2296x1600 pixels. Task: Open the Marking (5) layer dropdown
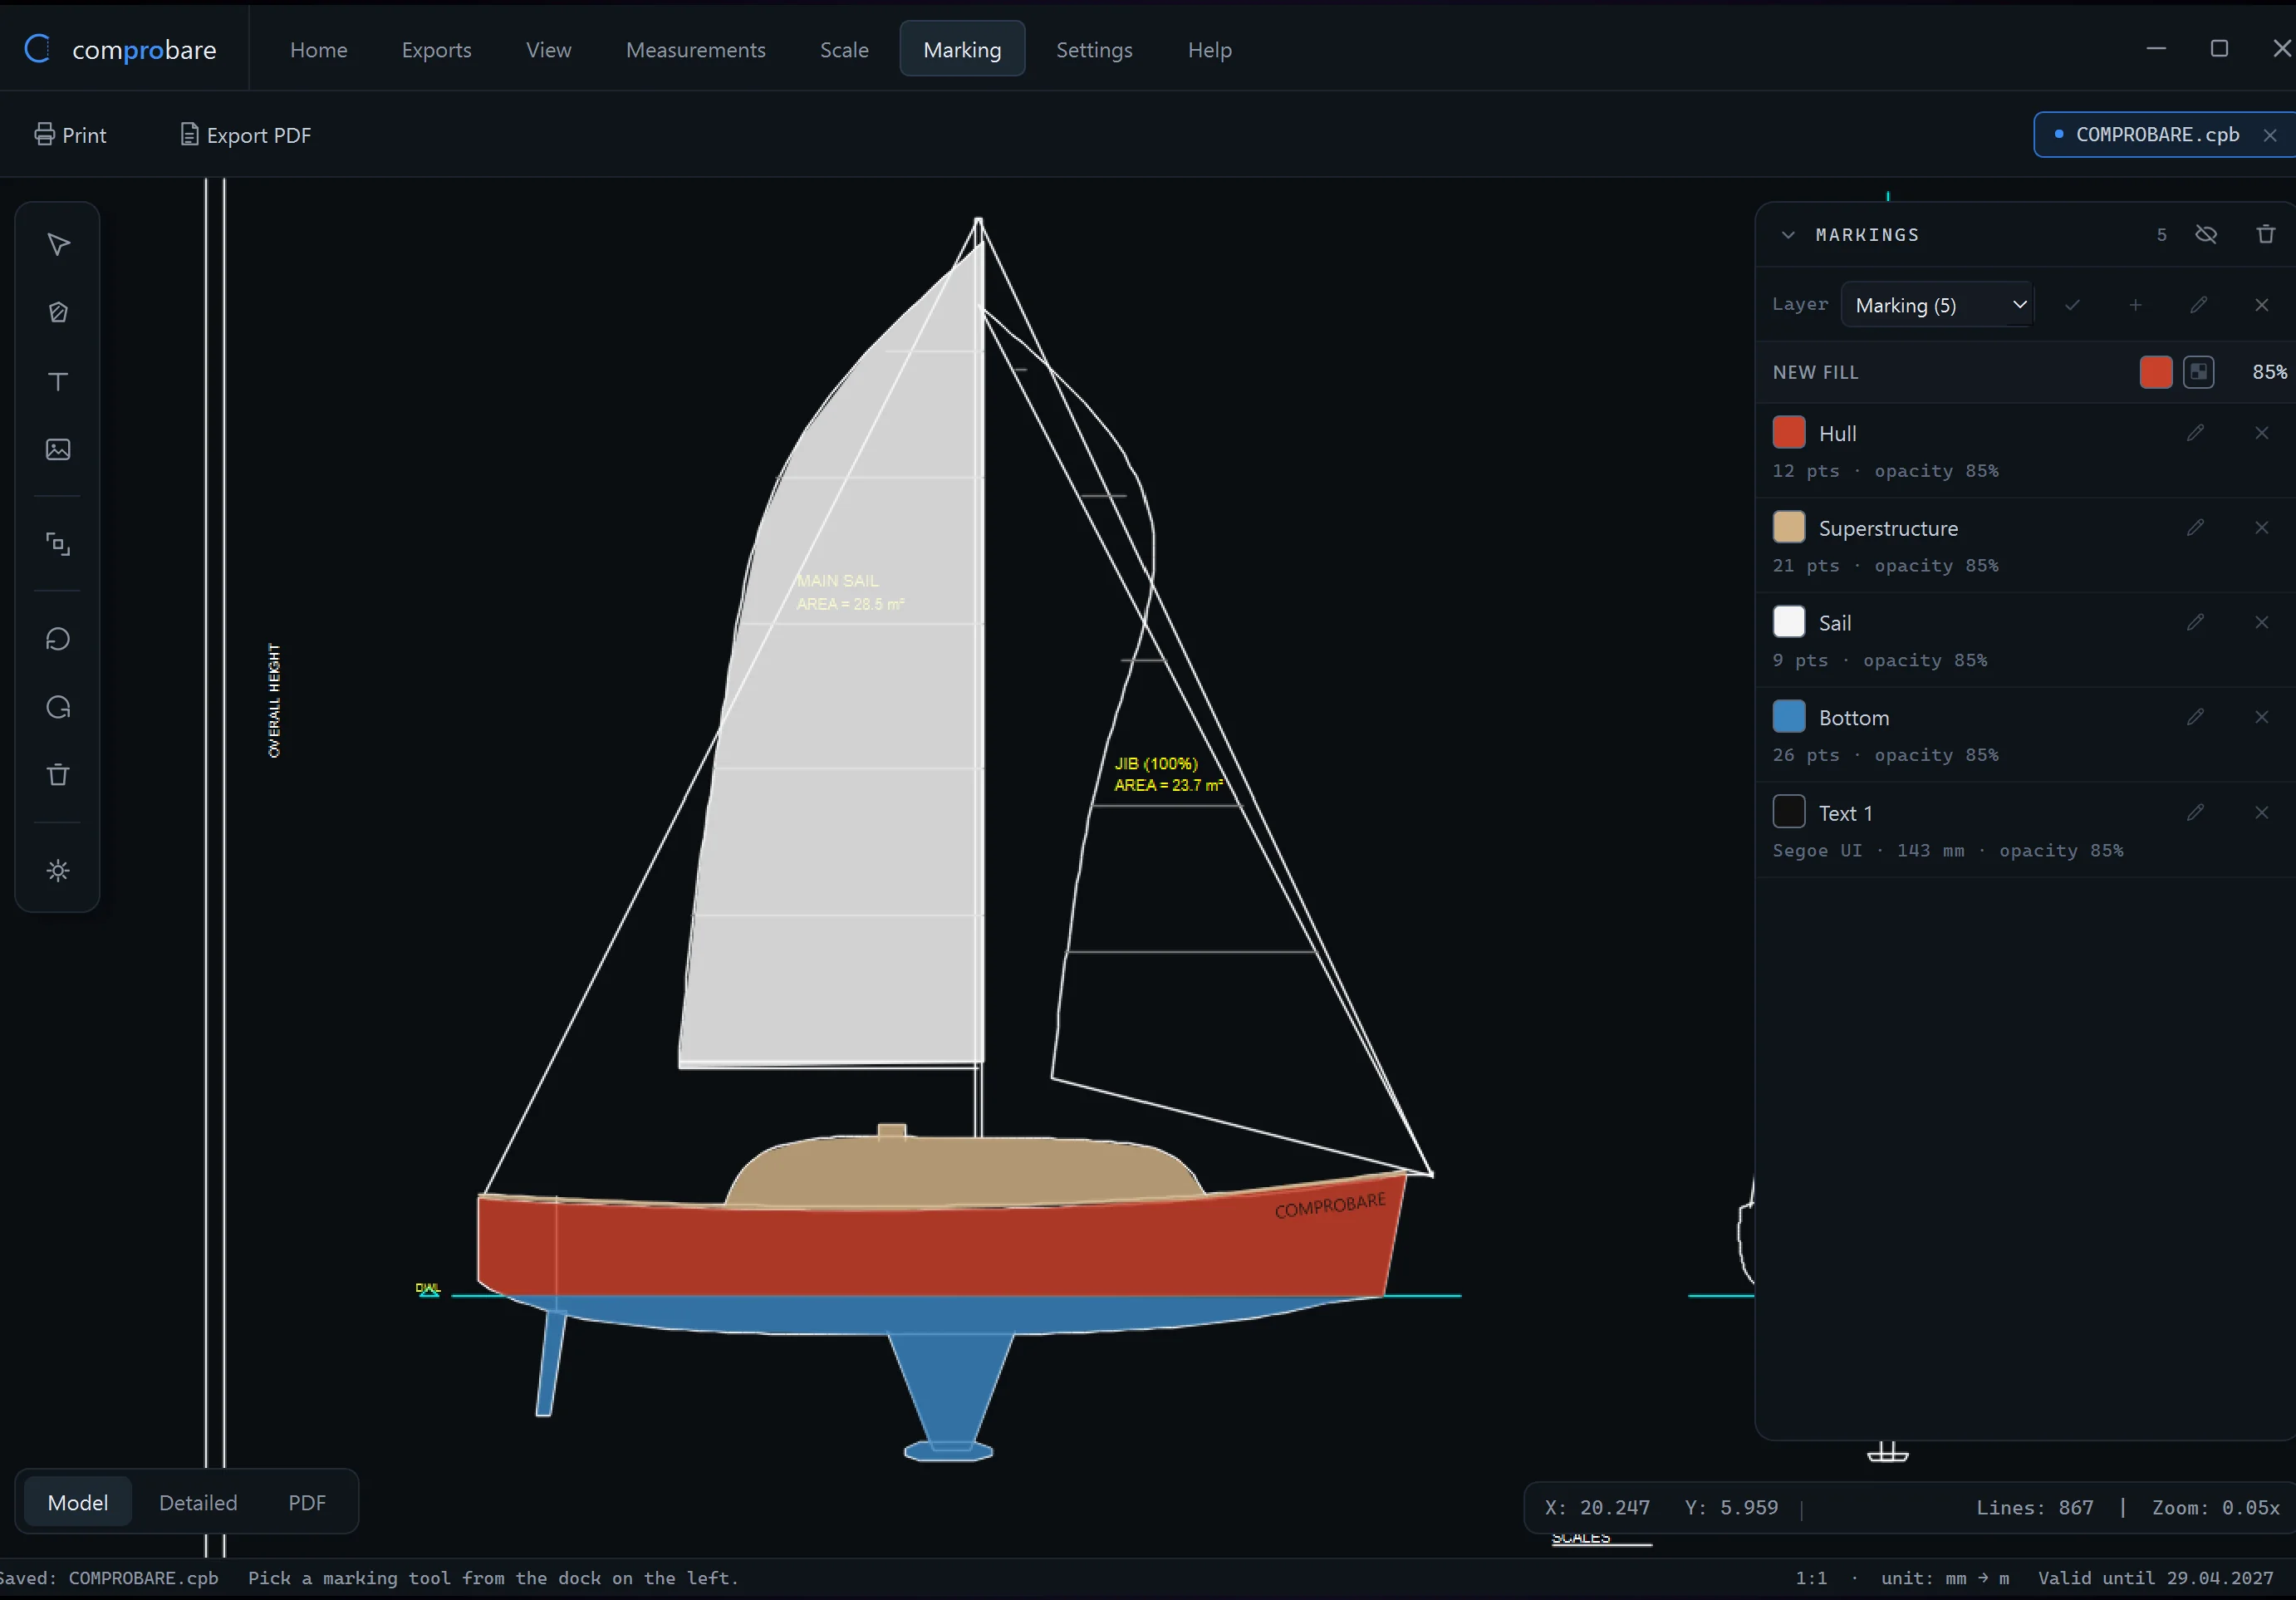[x=1937, y=305]
